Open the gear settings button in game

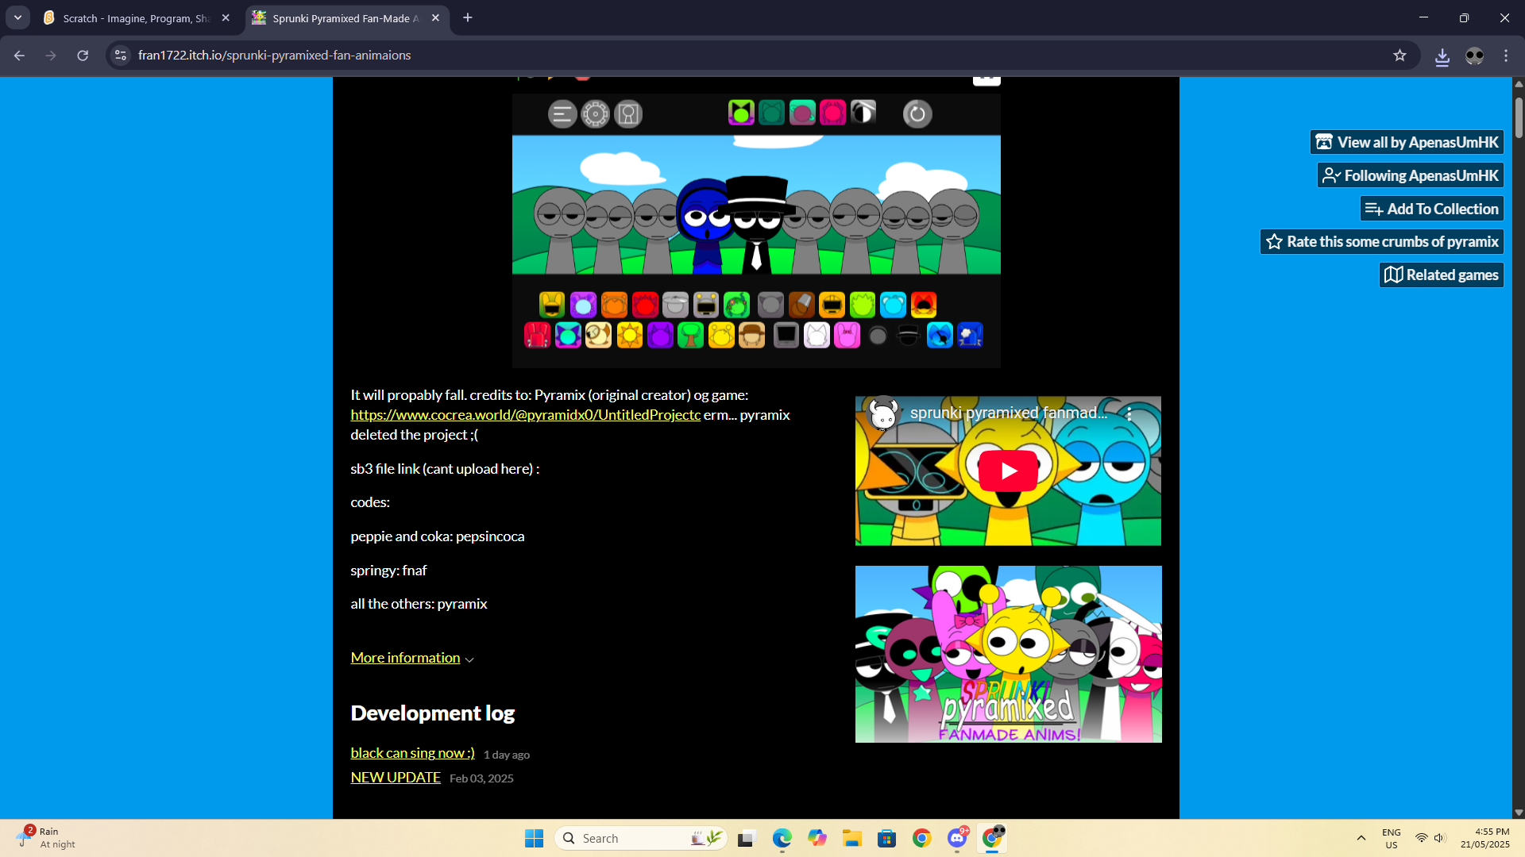595,114
